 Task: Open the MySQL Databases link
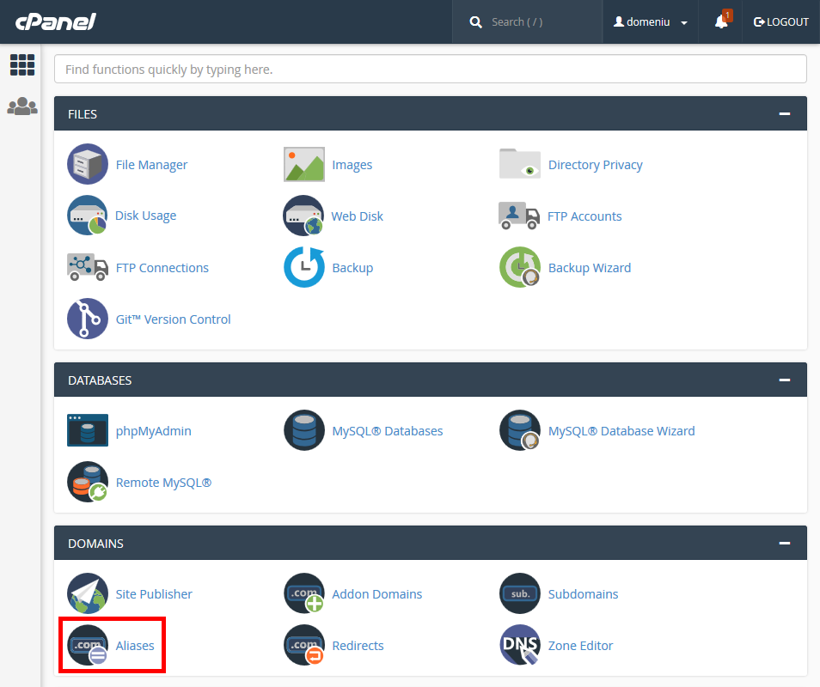point(388,431)
